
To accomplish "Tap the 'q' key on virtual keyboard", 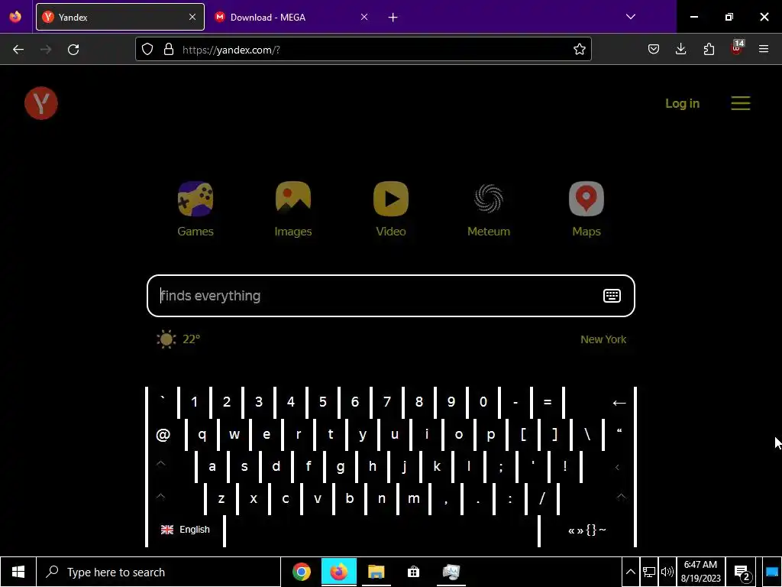I will tap(202, 434).
